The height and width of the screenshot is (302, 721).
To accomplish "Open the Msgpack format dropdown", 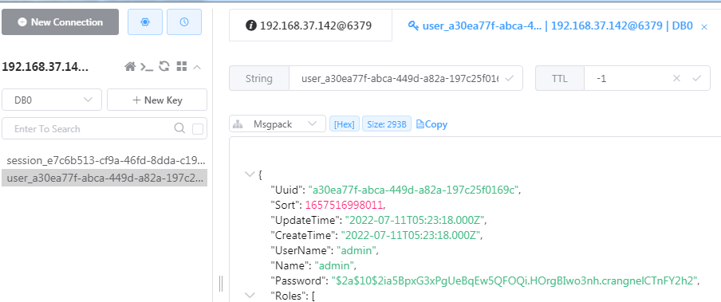I will coord(278,124).
